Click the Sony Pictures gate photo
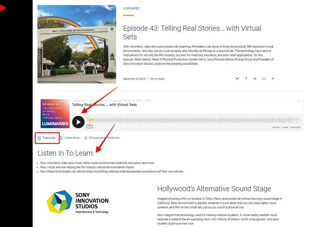The height and width of the screenshot is (227, 309). pos(77,44)
